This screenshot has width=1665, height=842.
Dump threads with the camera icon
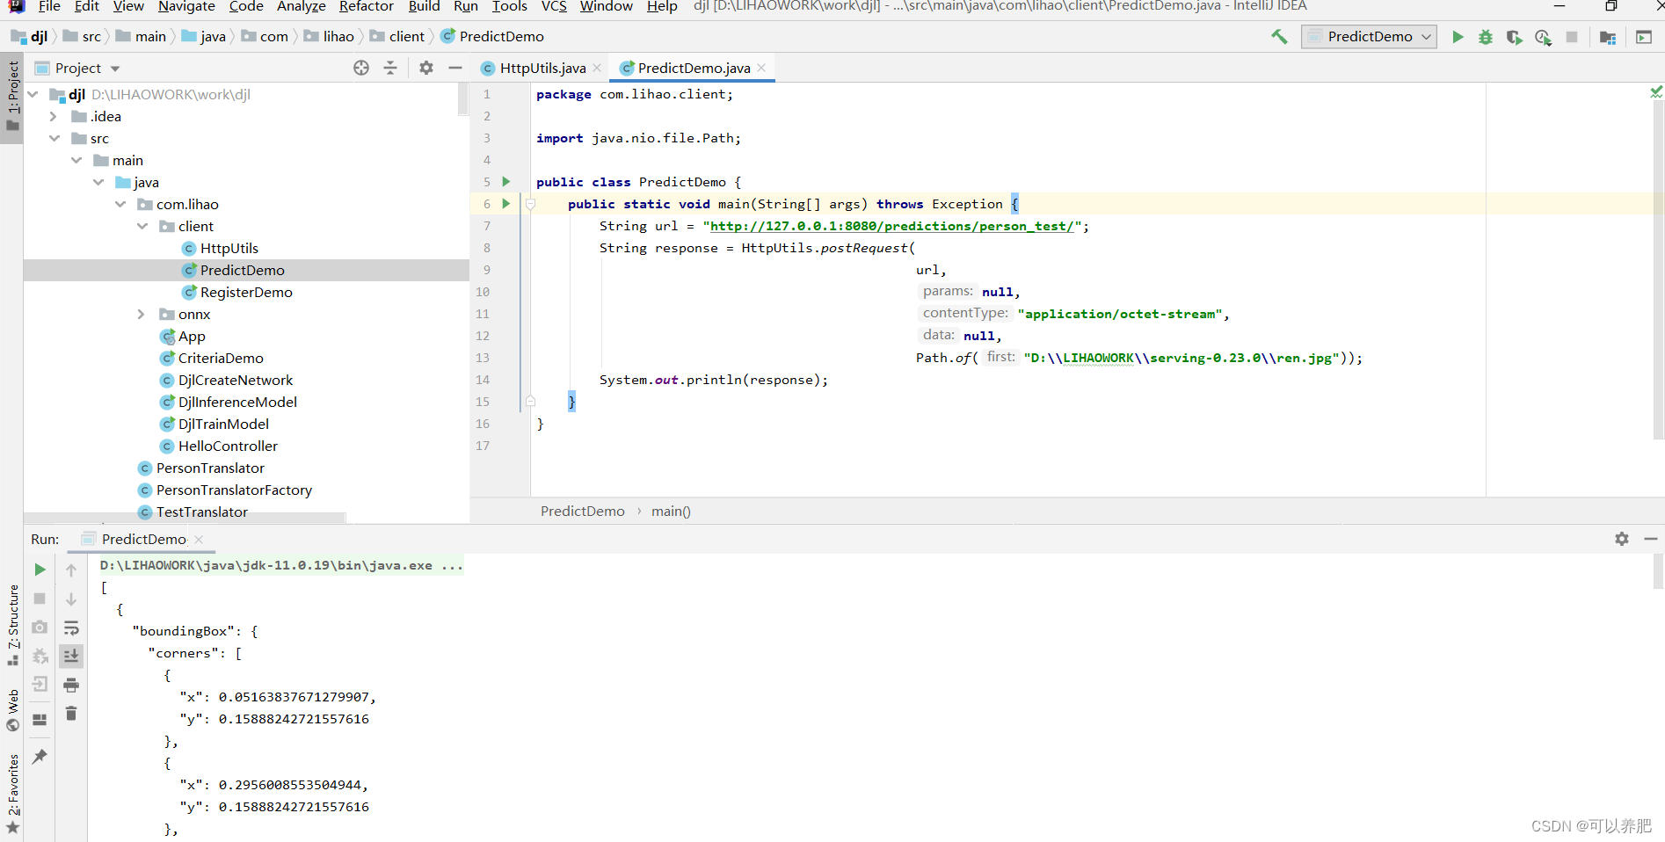[x=40, y=628]
